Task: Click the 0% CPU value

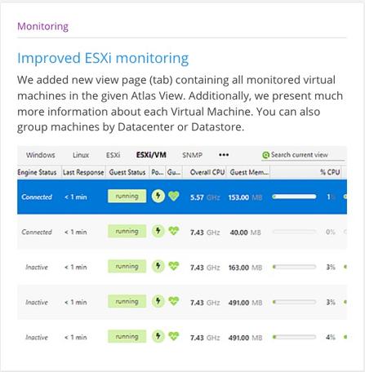Action: pos(331,232)
